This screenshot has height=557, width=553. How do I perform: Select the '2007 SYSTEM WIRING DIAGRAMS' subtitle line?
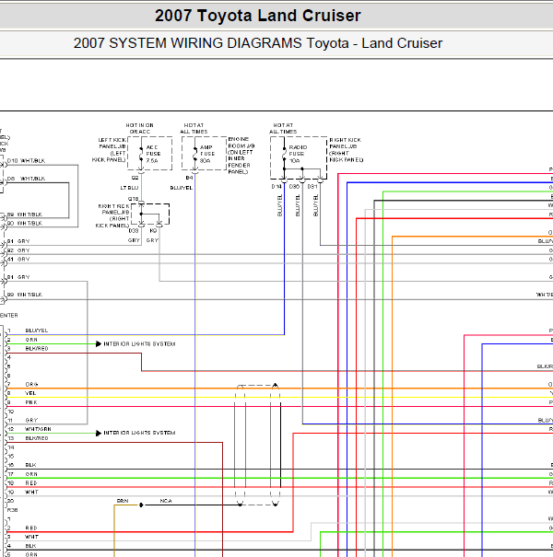click(258, 43)
